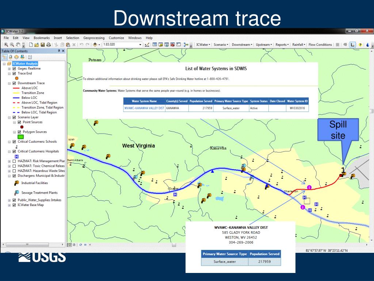
Task: Open the ICWater toolbar dropdown
Action: pos(203,45)
